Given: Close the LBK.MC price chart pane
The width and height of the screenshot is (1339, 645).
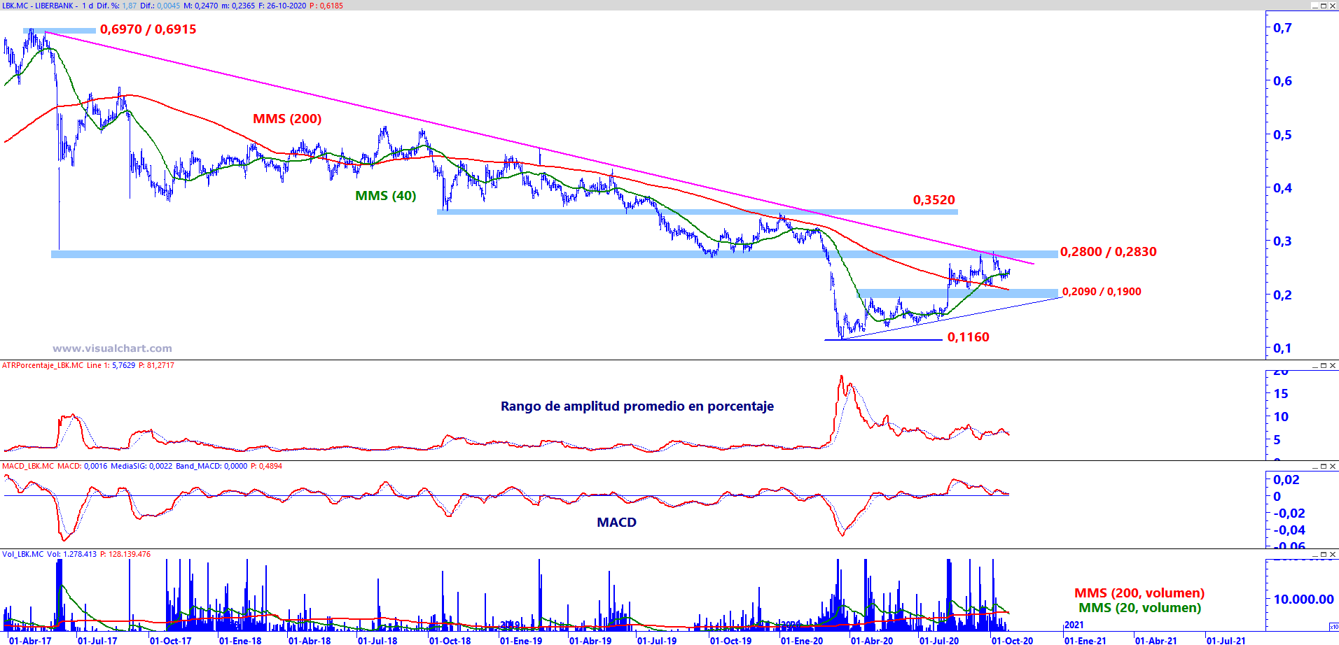Looking at the screenshot, I should pyautogui.click(x=1333, y=6).
